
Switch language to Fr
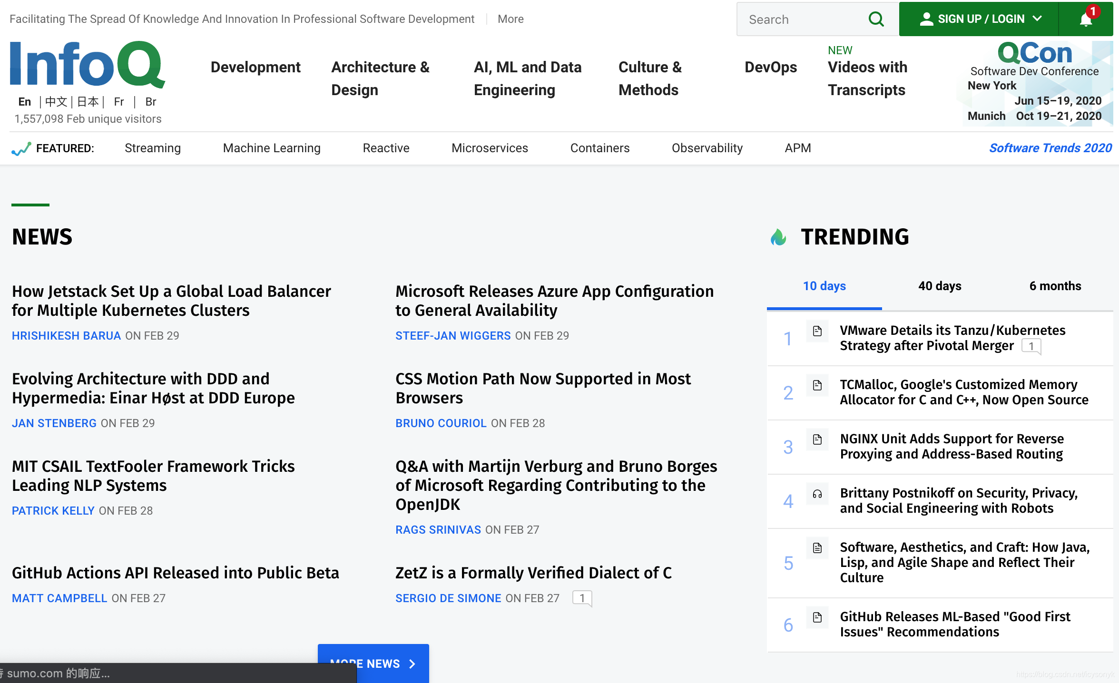pos(118,102)
